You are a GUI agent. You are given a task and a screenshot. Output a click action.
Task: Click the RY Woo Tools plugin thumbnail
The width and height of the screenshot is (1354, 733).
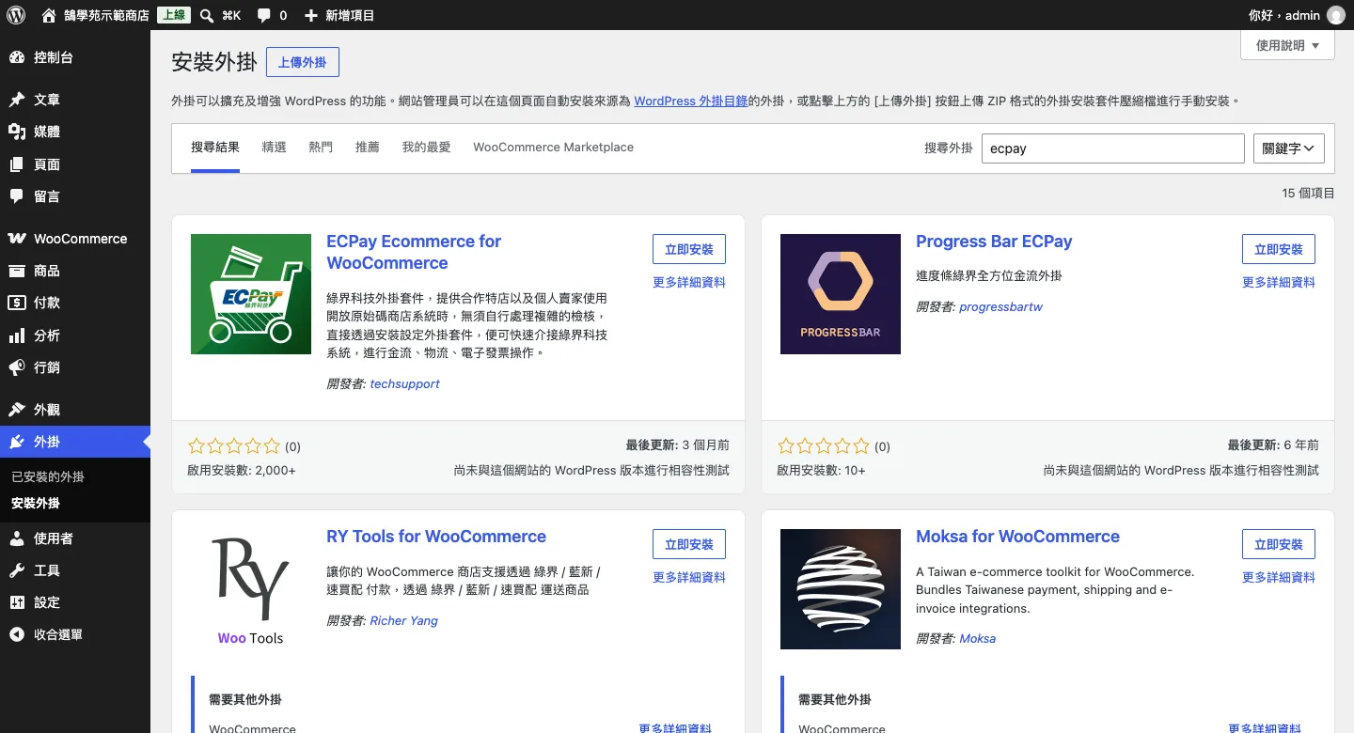click(251, 589)
